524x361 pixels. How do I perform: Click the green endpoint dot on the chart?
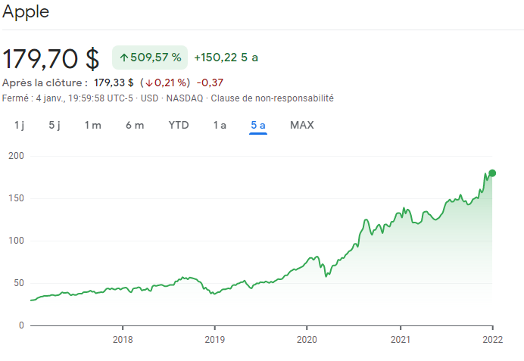(x=492, y=173)
